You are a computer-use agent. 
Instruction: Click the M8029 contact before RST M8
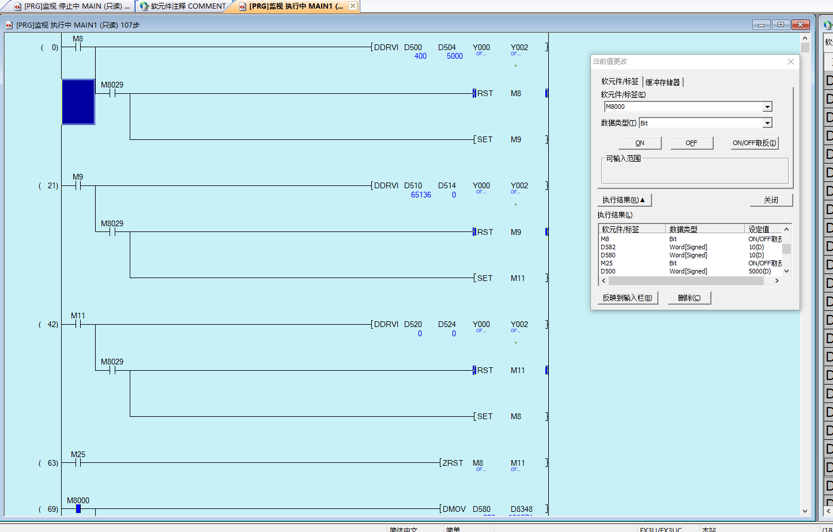(112, 93)
